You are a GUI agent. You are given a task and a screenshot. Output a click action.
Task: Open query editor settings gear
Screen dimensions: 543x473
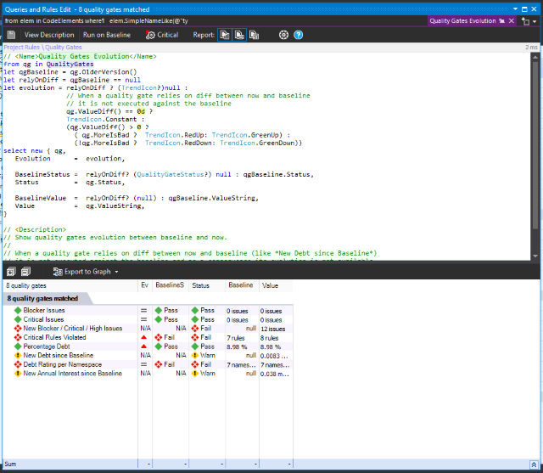283,35
